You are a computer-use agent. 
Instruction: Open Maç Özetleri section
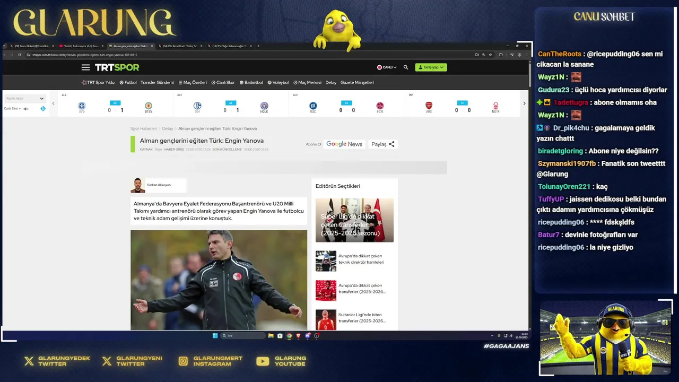pyautogui.click(x=193, y=82)
